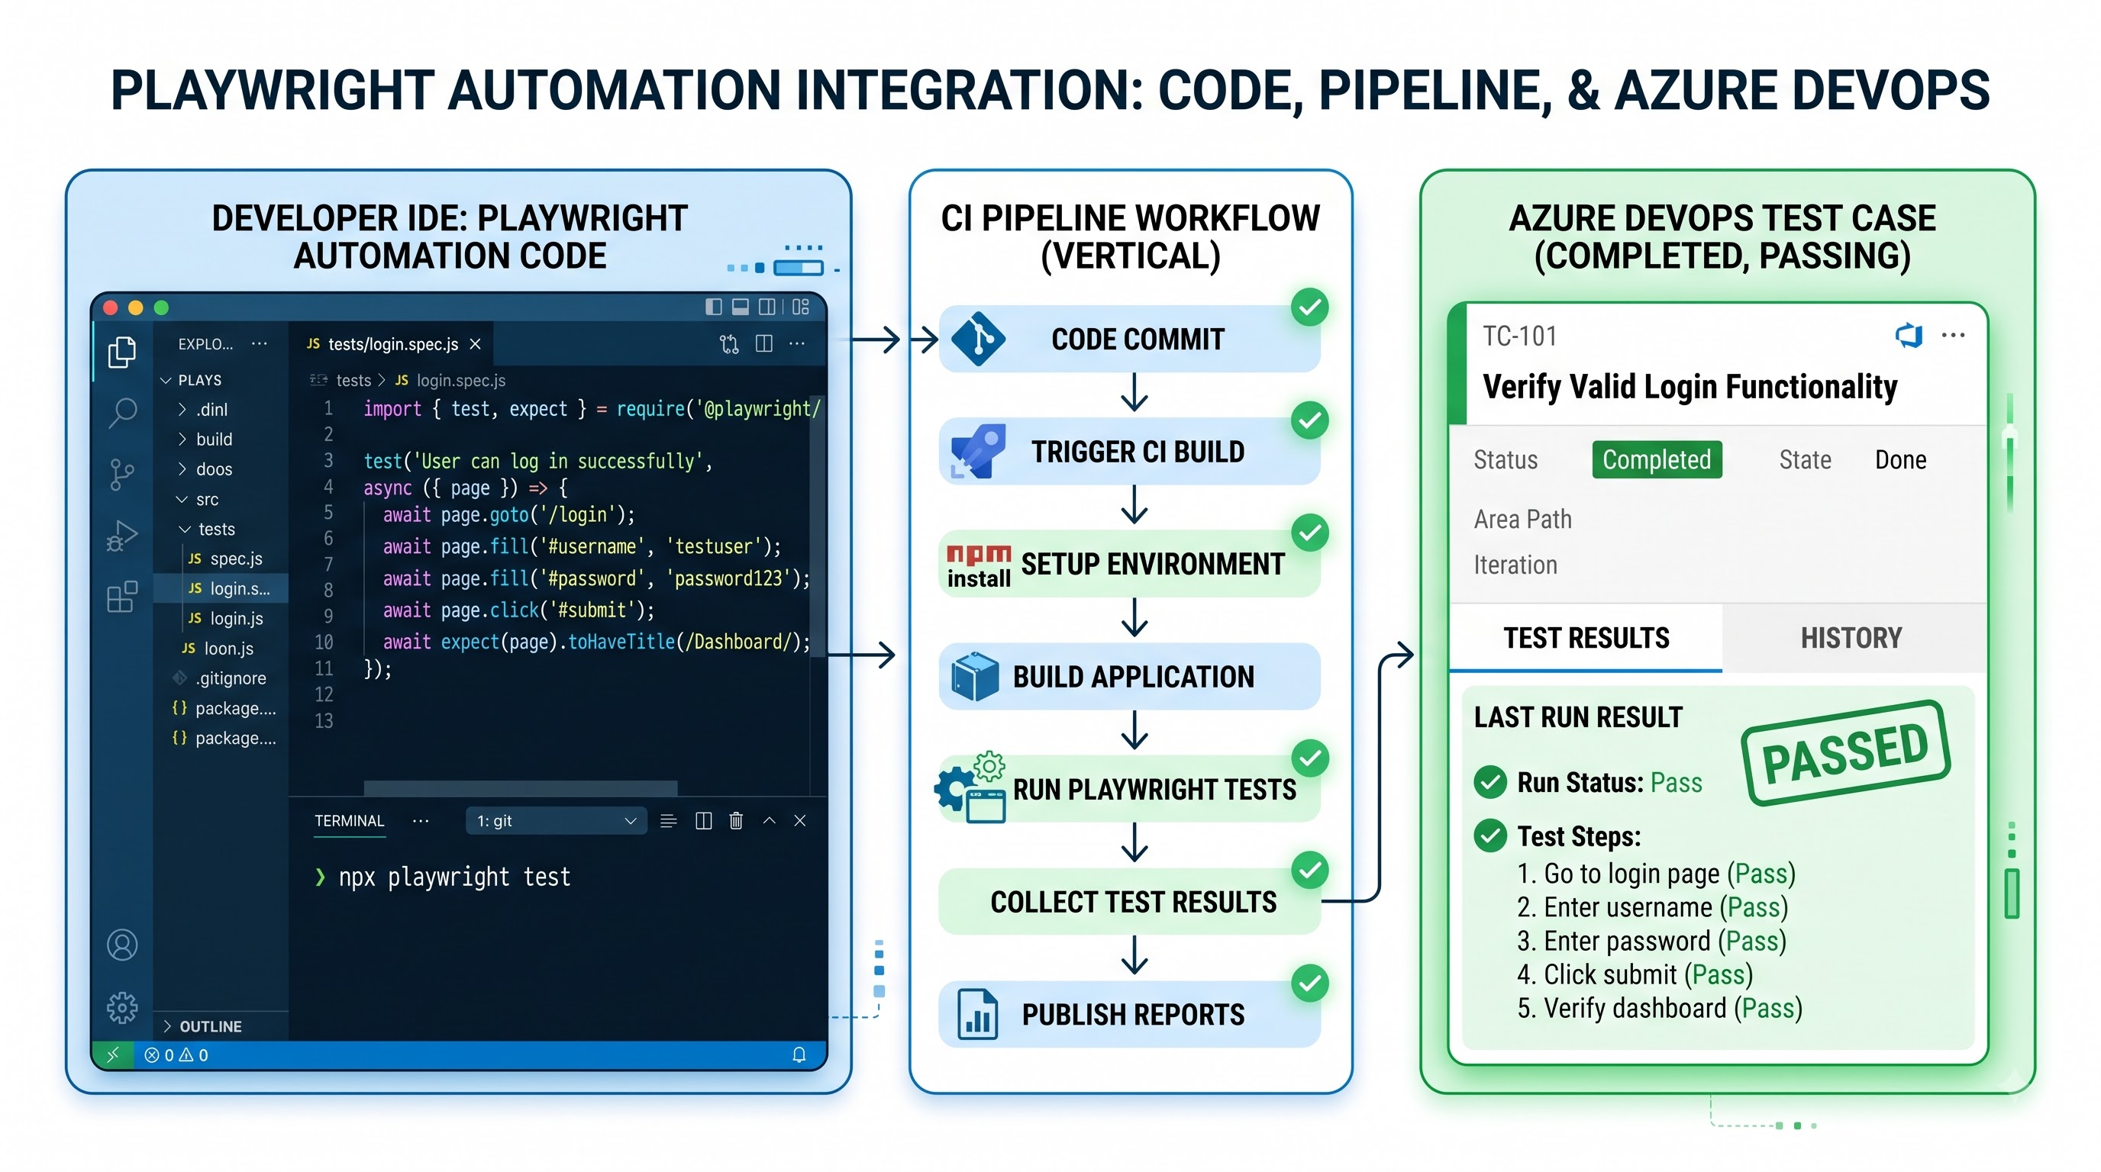Click the git icon on Code Commit step
The width and height of the screenshot is (2101, 1172).
click(x=978, y=338)
